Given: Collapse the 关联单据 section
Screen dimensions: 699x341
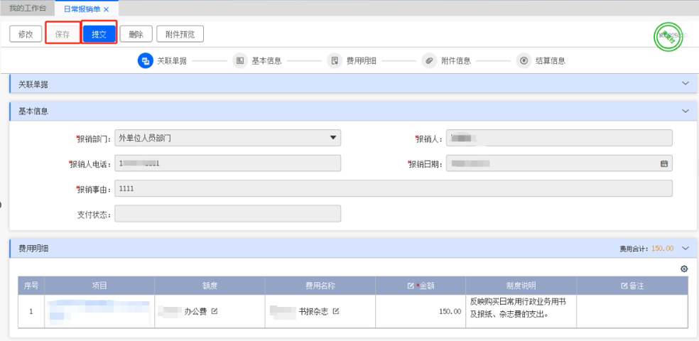Looking at the screenshot, I should pos(685,84).
